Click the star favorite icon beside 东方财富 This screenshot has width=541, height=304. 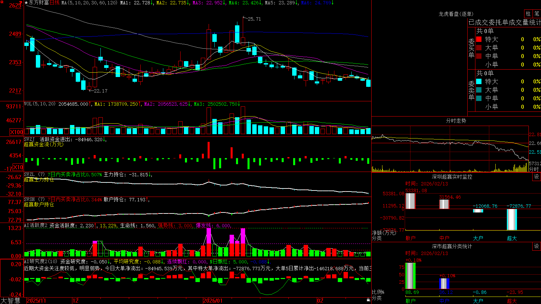pos(26,3)
